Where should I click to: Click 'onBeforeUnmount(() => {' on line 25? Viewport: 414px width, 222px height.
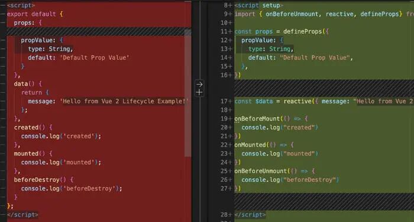(274, 171)
